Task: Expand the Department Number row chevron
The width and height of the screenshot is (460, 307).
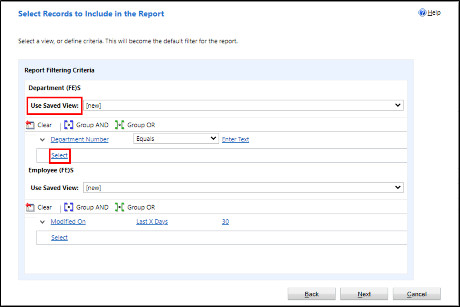Action: (42, 139)
